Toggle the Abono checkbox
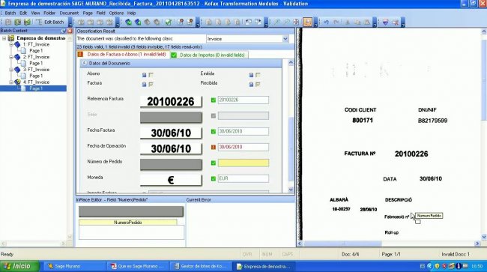Image resolution: width=487 pixels, height=272 pixels. (x=151, y=75)
